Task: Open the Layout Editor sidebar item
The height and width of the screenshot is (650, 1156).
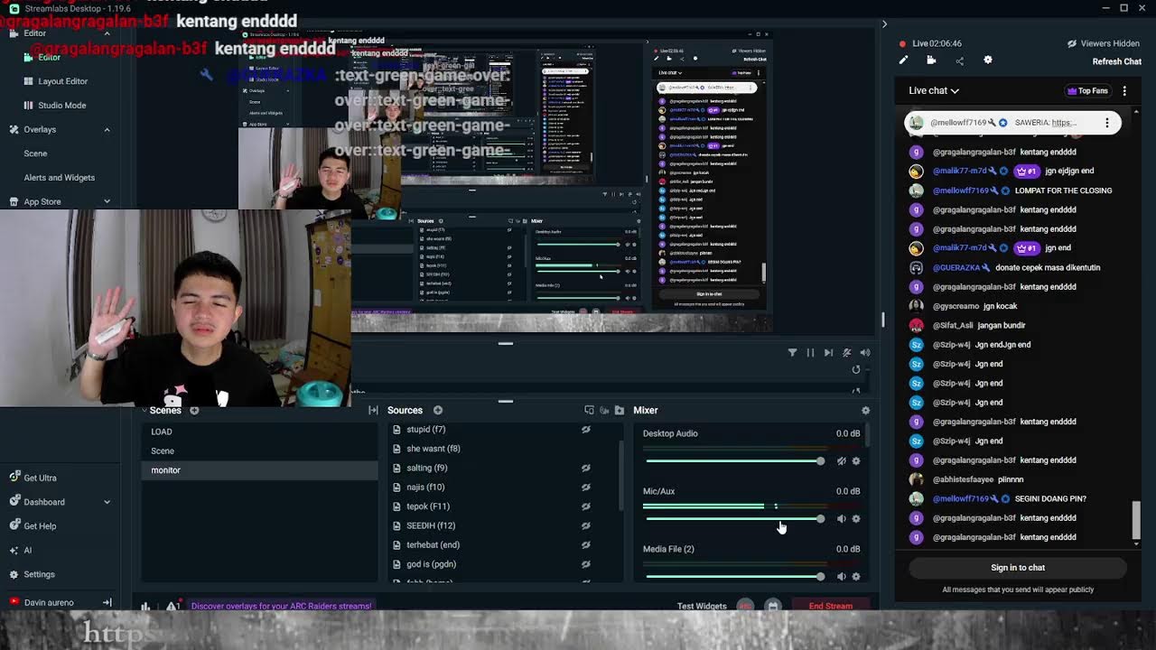Action: 62,81
